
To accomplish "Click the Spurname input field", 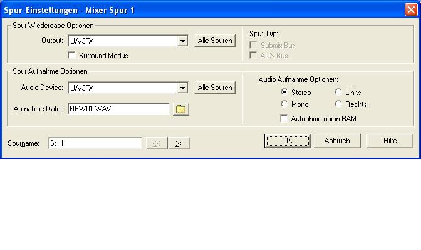I will 95,143.
